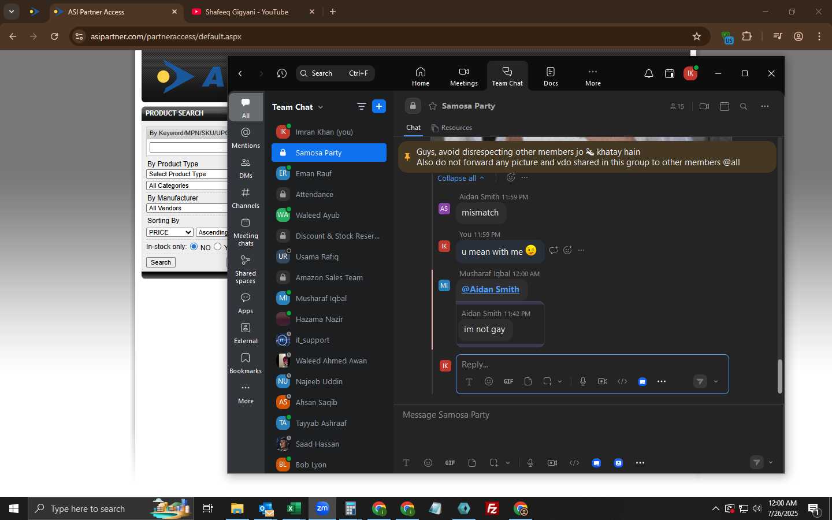Screen dimensions: 832x520
Task: Switch to the Shafeeq Gigyani YouTube tab
Action: pyautogui.click(x=253, y=12)
